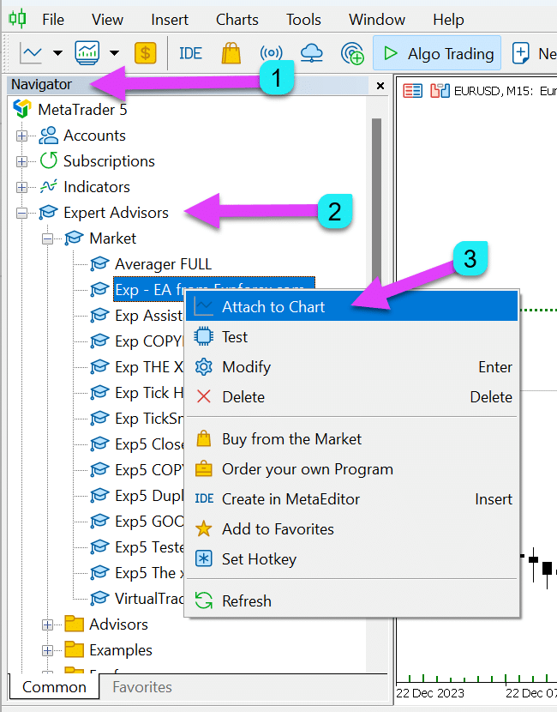This screenshot has height=712, width=557.
Task: Select Attach to Chart menu entry
Action: click(273, 306)
